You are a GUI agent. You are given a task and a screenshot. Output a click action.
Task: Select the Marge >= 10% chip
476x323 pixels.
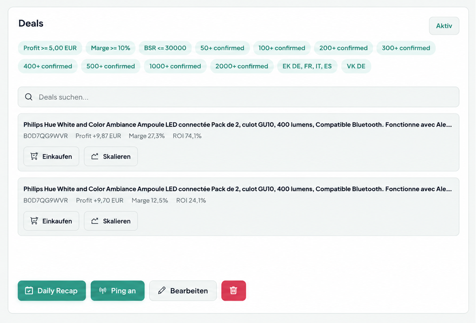tap(110, 48)
